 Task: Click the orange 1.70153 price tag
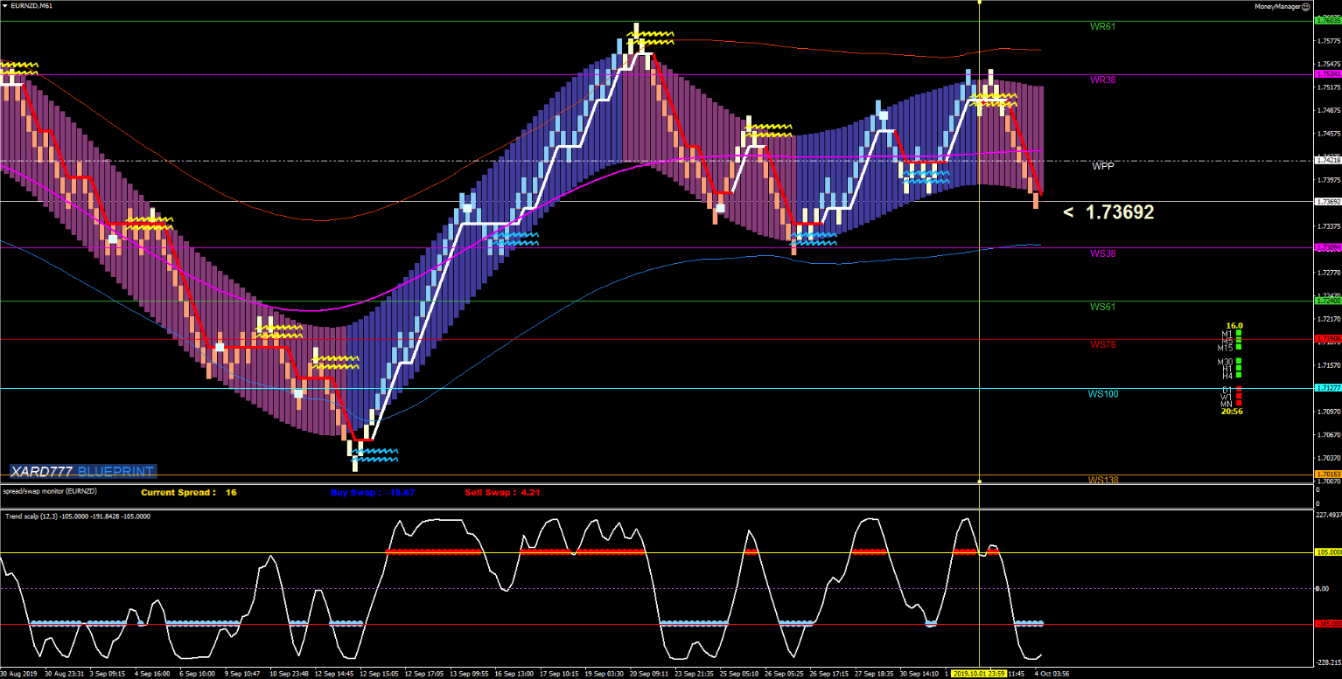tap(1328, 475)
